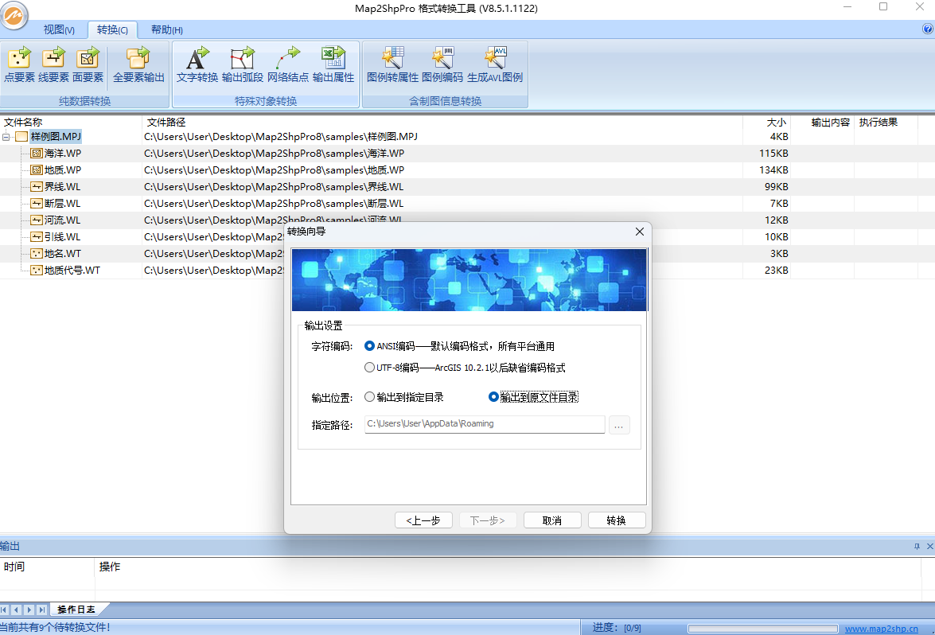Select ANSI编码 character encoding option
Viewport: 935px width, 635px height.
point(459,346)
